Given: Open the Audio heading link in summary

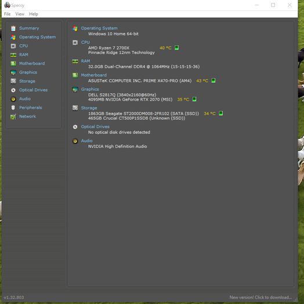Looking at the screenshot, I should [x=86, y=141].
